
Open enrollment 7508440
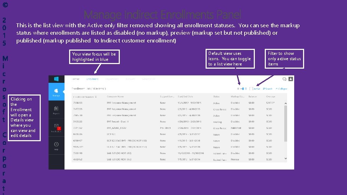[78, 153]
